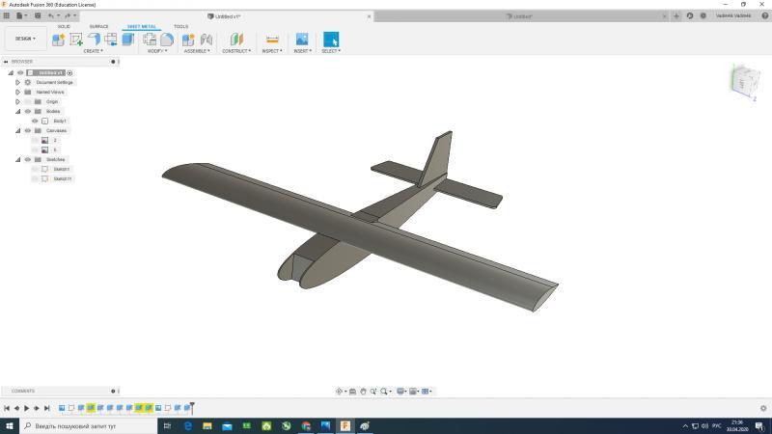Expand the Document Settings node
This screenshot has width=772, height=434.
17,82
